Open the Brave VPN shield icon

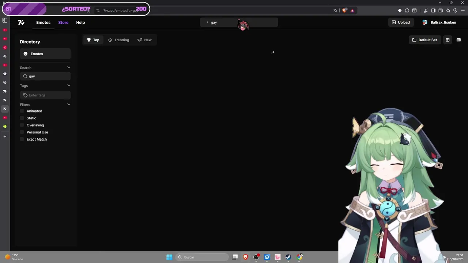point(455,11)
